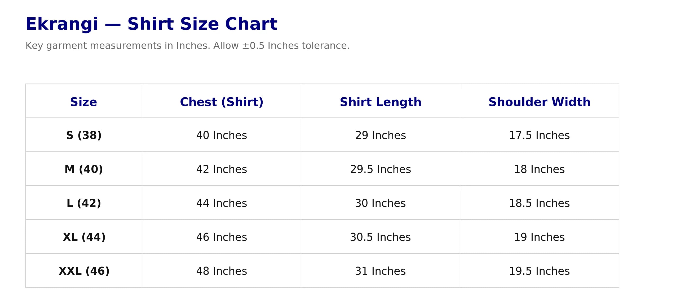Click the 19.5 Inches shoulder width cell
Image resolution: width=689 pixels, height=297 pixels.
coord(539,271)
